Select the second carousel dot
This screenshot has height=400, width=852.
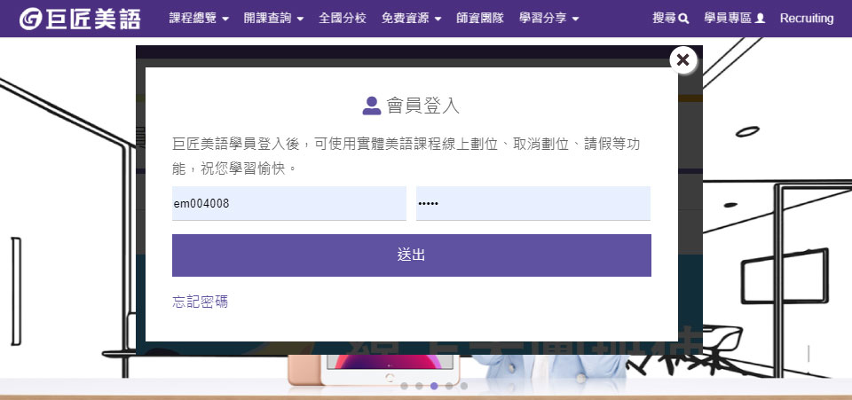[419, 387]
